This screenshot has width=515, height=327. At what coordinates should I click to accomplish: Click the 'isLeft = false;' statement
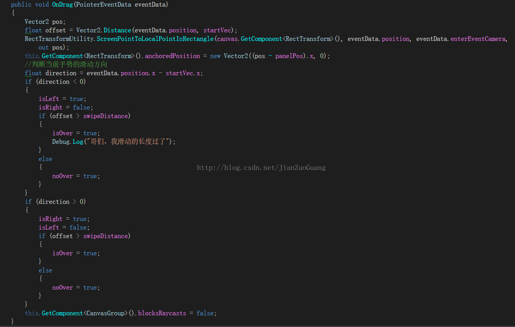(x=64, y=228)
